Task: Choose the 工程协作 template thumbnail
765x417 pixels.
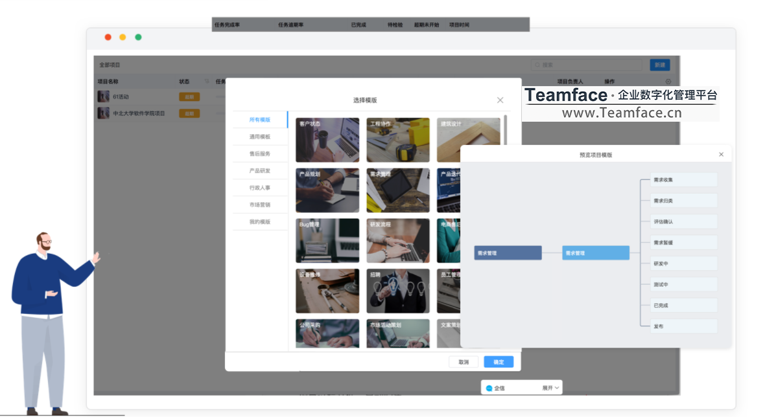Action: click(x=398, y=140)
